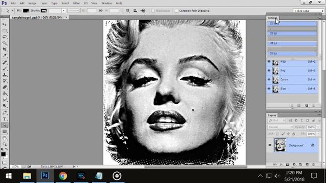This screenshot has height=183, width=326.
Task: Select the Pen tool
Action: (x=5, y=113)
